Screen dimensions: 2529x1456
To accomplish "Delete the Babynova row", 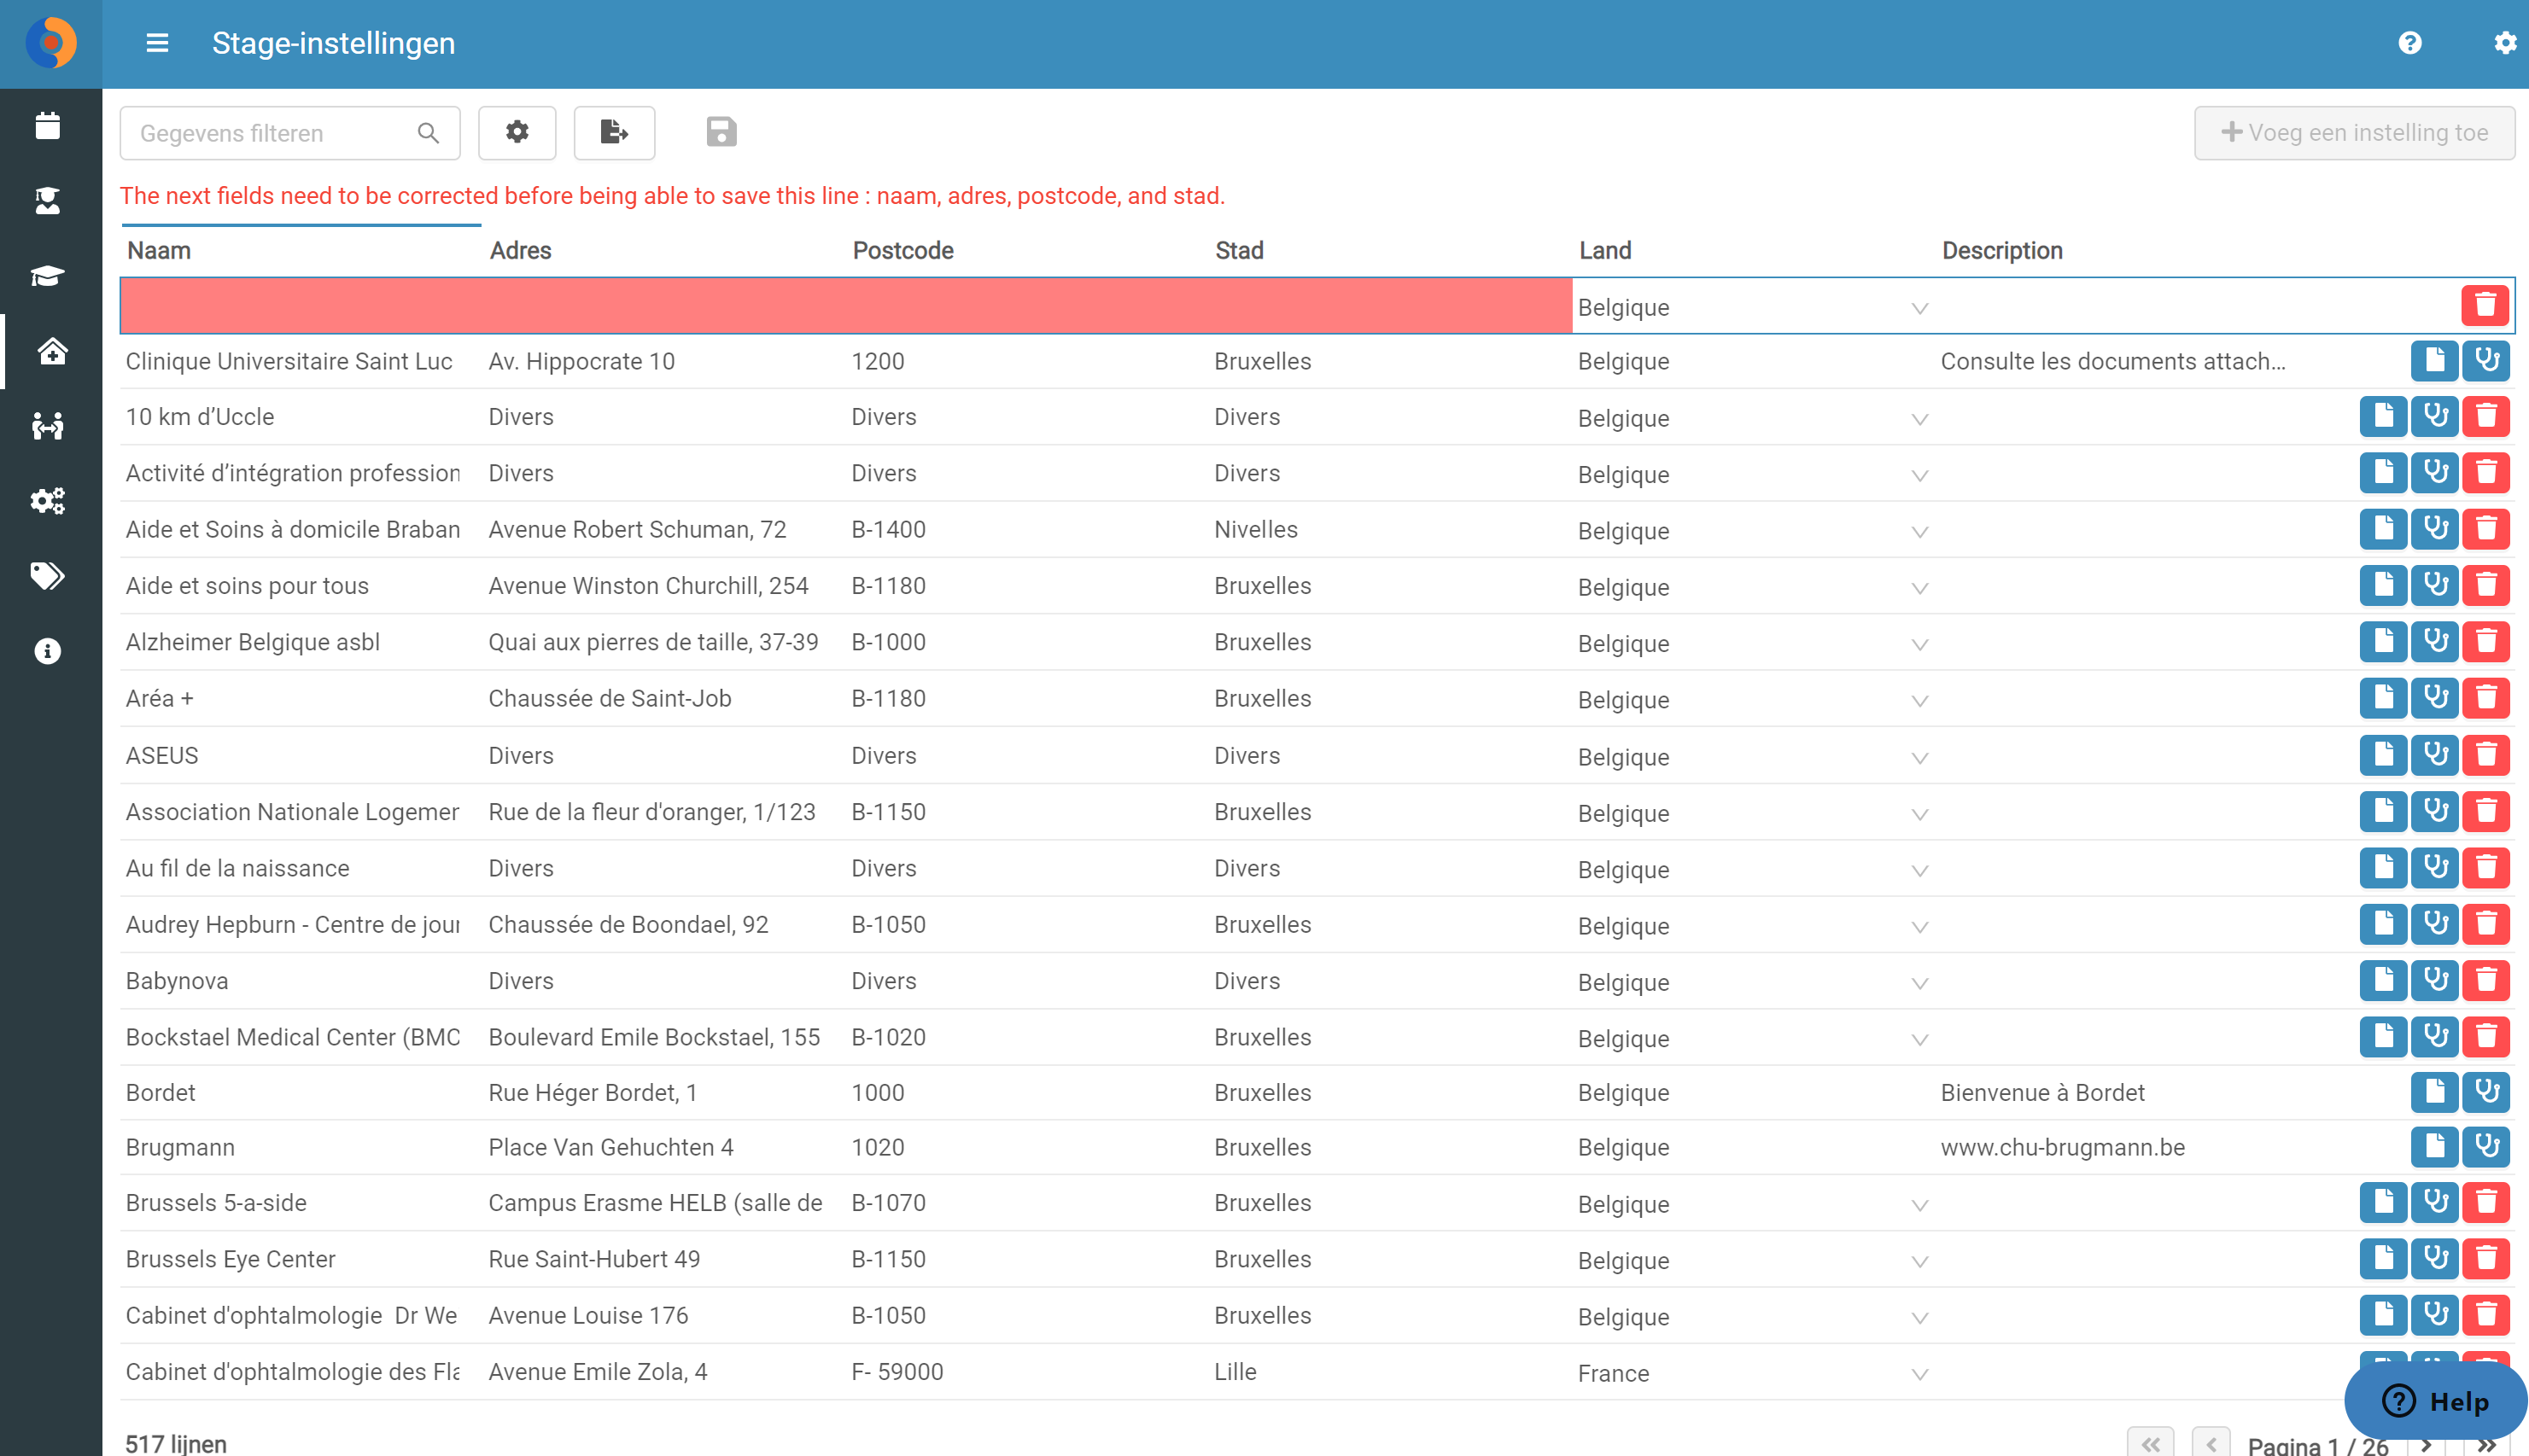I will click(x=2486, y=979).
